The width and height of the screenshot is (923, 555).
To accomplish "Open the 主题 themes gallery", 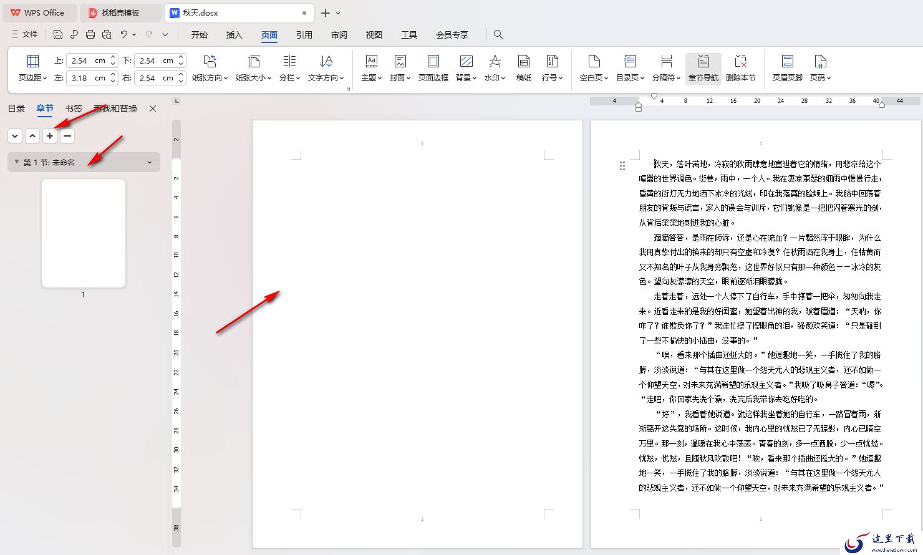I will pyautogui.click(x=371, y=68).
